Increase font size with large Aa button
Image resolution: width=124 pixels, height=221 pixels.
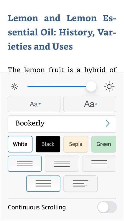pos(90,104)
